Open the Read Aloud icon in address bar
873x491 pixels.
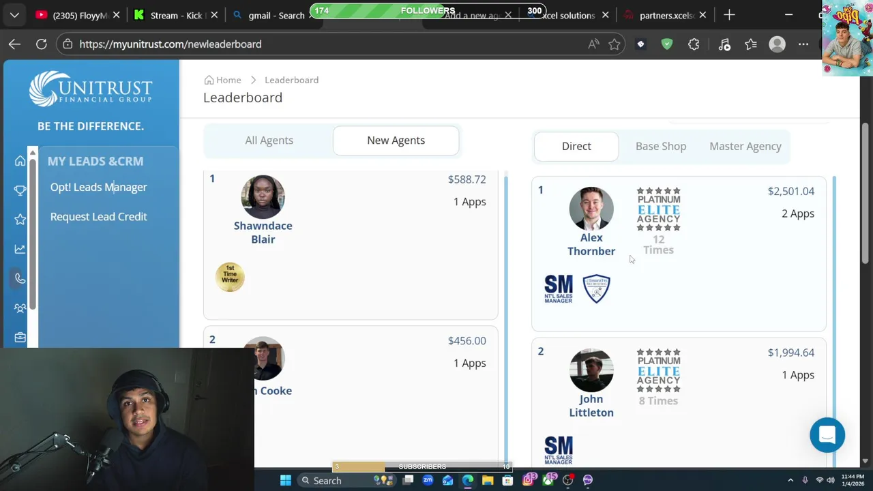(x=593, y=44)
